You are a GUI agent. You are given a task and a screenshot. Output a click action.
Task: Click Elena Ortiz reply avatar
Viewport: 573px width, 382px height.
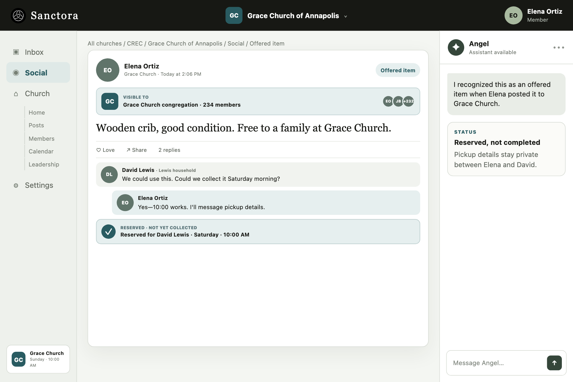pyautogui.click(x=125, y=202)
